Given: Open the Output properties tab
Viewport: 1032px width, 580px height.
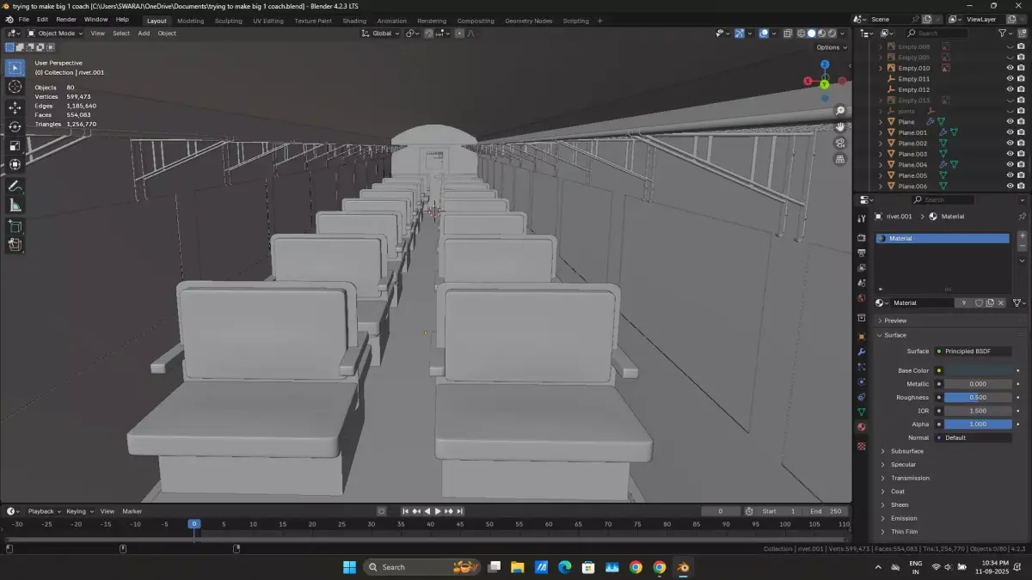Looking at the screenshot, I should pos(861,253).
